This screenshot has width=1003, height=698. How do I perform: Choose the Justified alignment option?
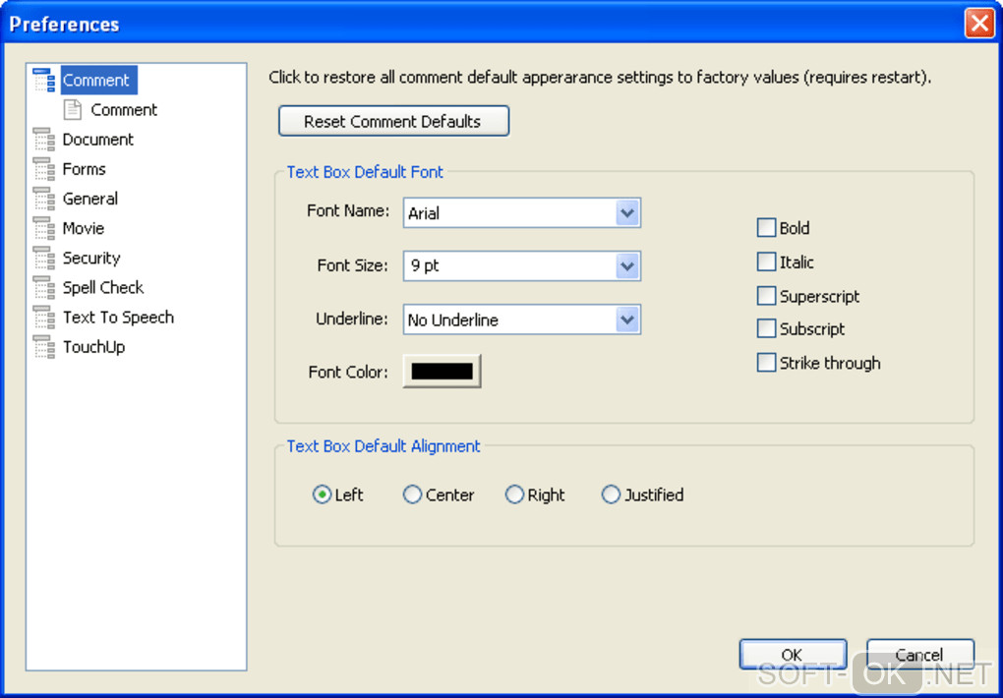(x=612, y=495)
